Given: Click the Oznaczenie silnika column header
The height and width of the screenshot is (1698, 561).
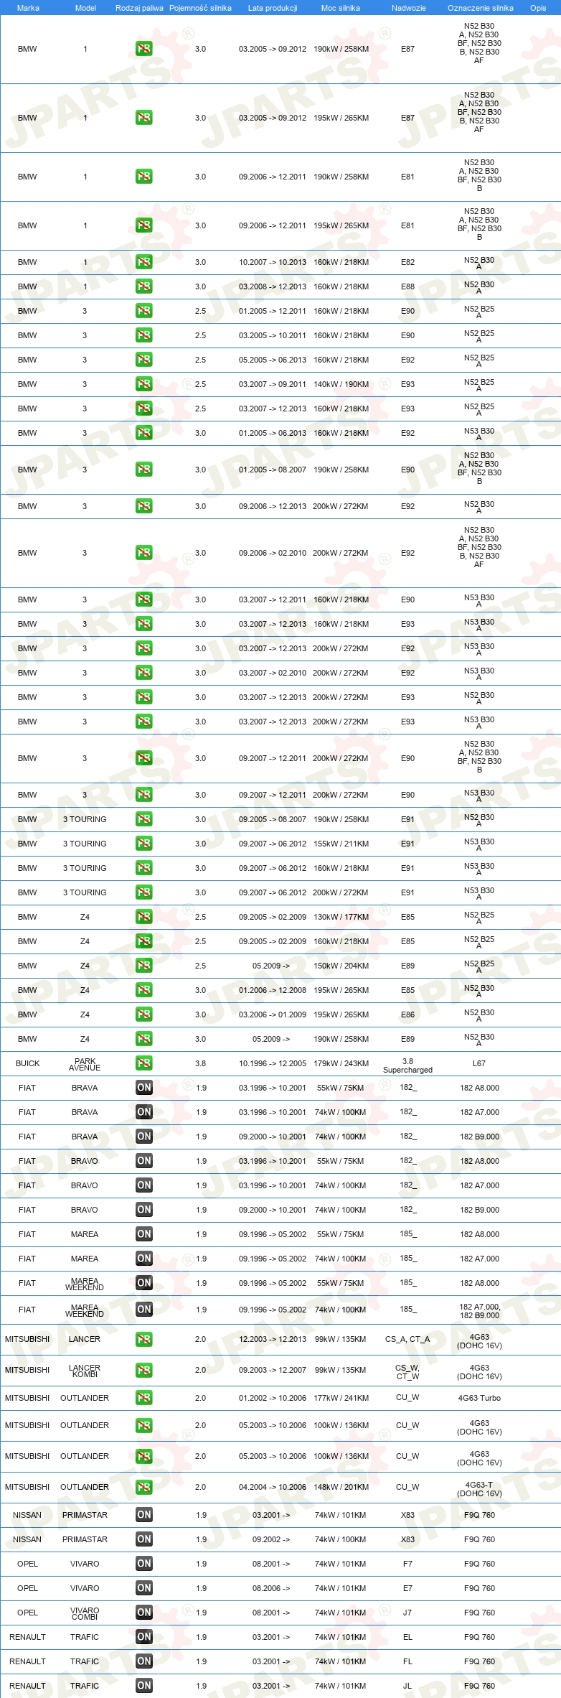Looking at the screenshot, I should (481, 8).
